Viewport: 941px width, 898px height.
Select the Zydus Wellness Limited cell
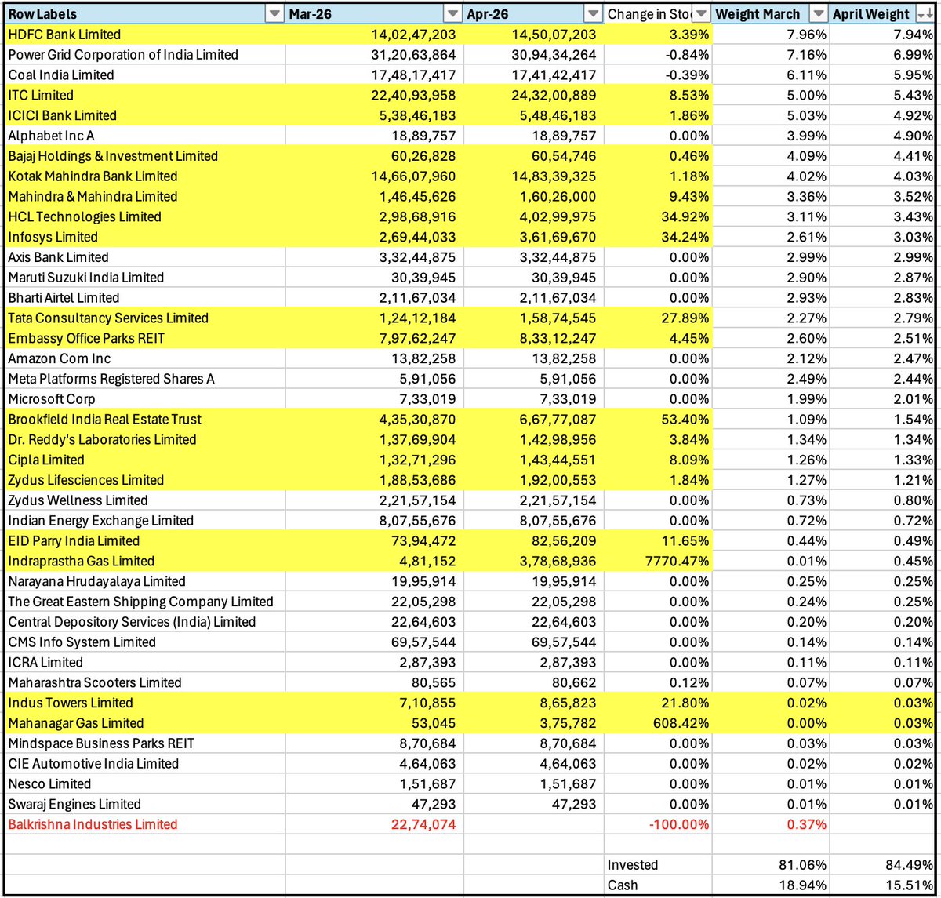[145, 500]
